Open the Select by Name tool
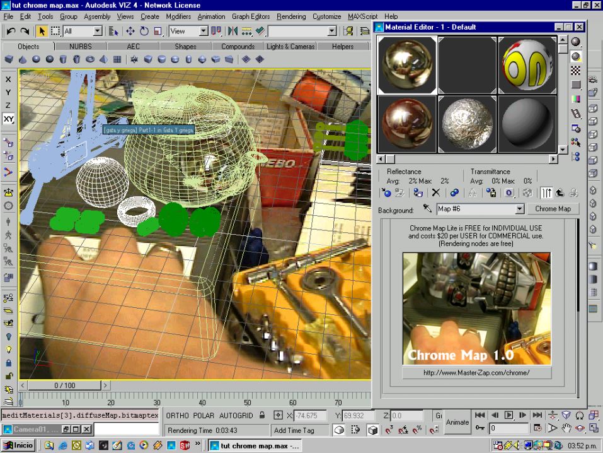This screenshot has width=603, height=453. click(113, 31)
